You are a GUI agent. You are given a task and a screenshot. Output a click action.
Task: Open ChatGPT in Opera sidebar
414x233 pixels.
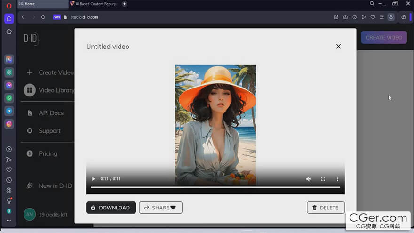(9, 72)
